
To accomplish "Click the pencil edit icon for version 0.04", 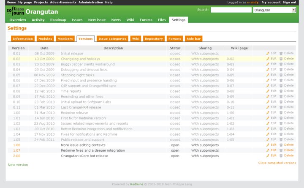I will tap(268, 69).
